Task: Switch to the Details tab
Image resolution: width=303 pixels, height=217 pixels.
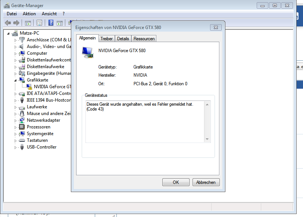Action: [x=123, y=39]
